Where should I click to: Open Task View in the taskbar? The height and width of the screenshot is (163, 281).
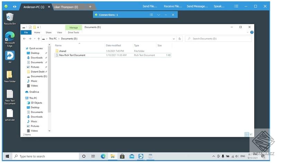tap(93, 156)
